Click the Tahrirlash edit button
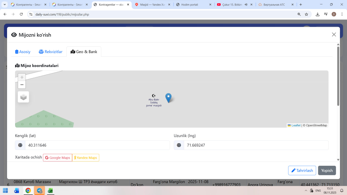Screen dimensions: 347x195 pos(302,171)
